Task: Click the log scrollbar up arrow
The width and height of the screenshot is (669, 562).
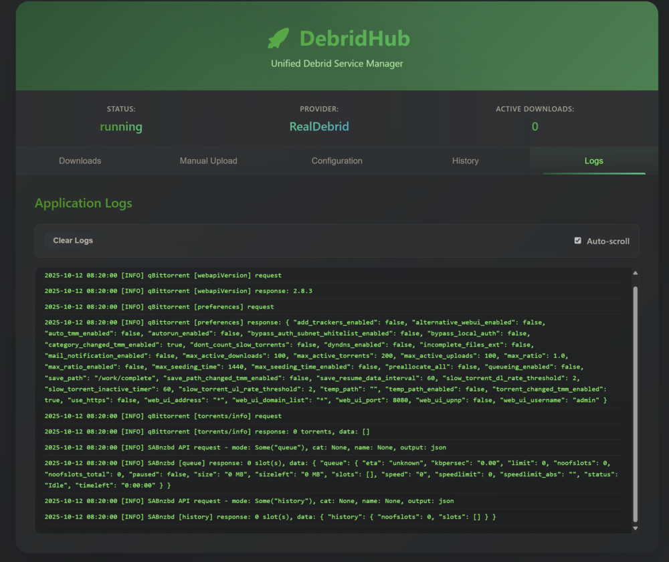Action: pyautogui.click(x=636, y=273)
